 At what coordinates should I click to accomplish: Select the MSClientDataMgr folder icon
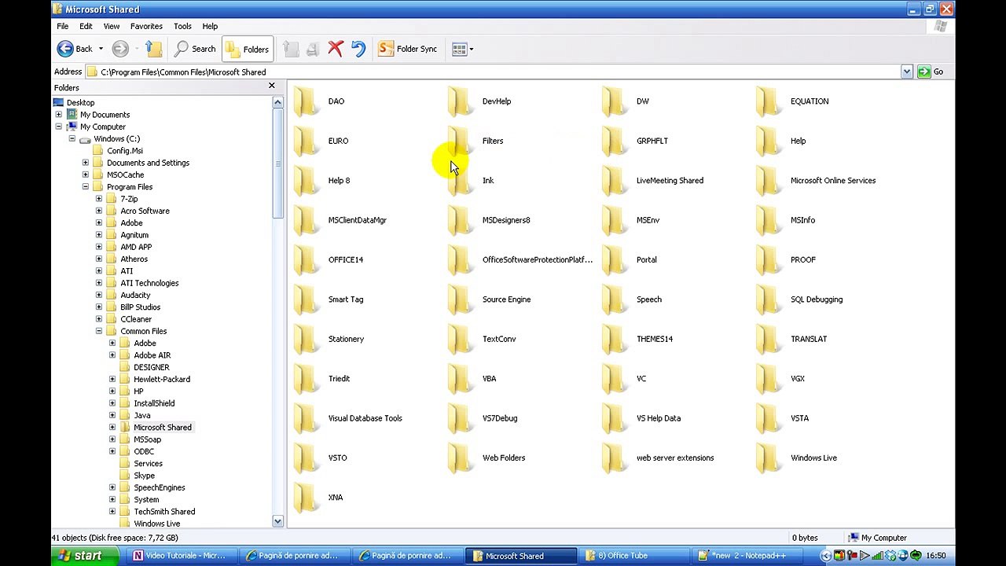point(307,220)
